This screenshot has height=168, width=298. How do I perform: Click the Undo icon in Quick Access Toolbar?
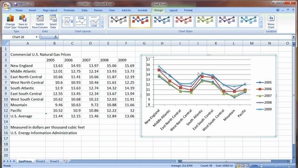20,4
